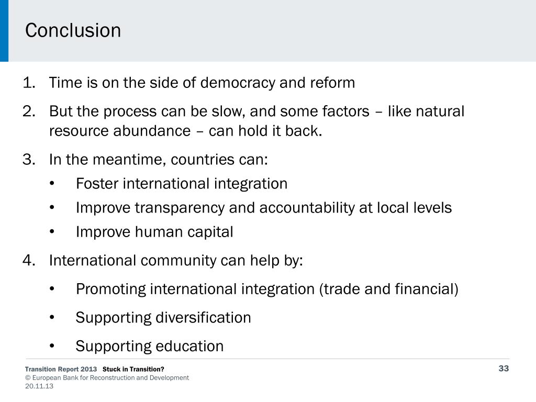This screenshot has width=536, height=402.
Task: Click 'Improve transparency and accountability' bullet
Action: coord(264,208)
